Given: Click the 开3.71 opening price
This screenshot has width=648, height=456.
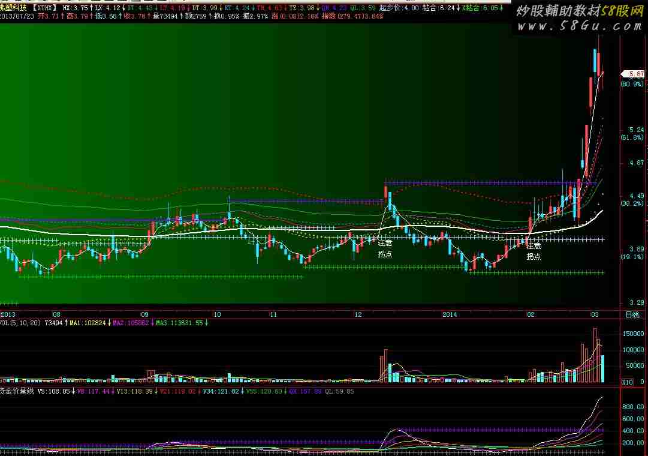Looking at the screenshot, I should (x=48, y=17).
